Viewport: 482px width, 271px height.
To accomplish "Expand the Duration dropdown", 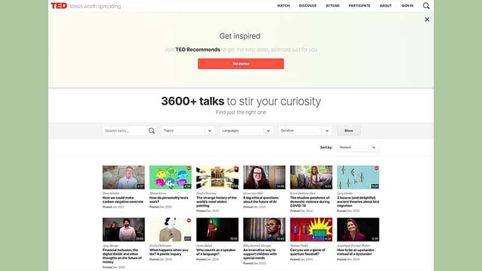I will 305,131.
